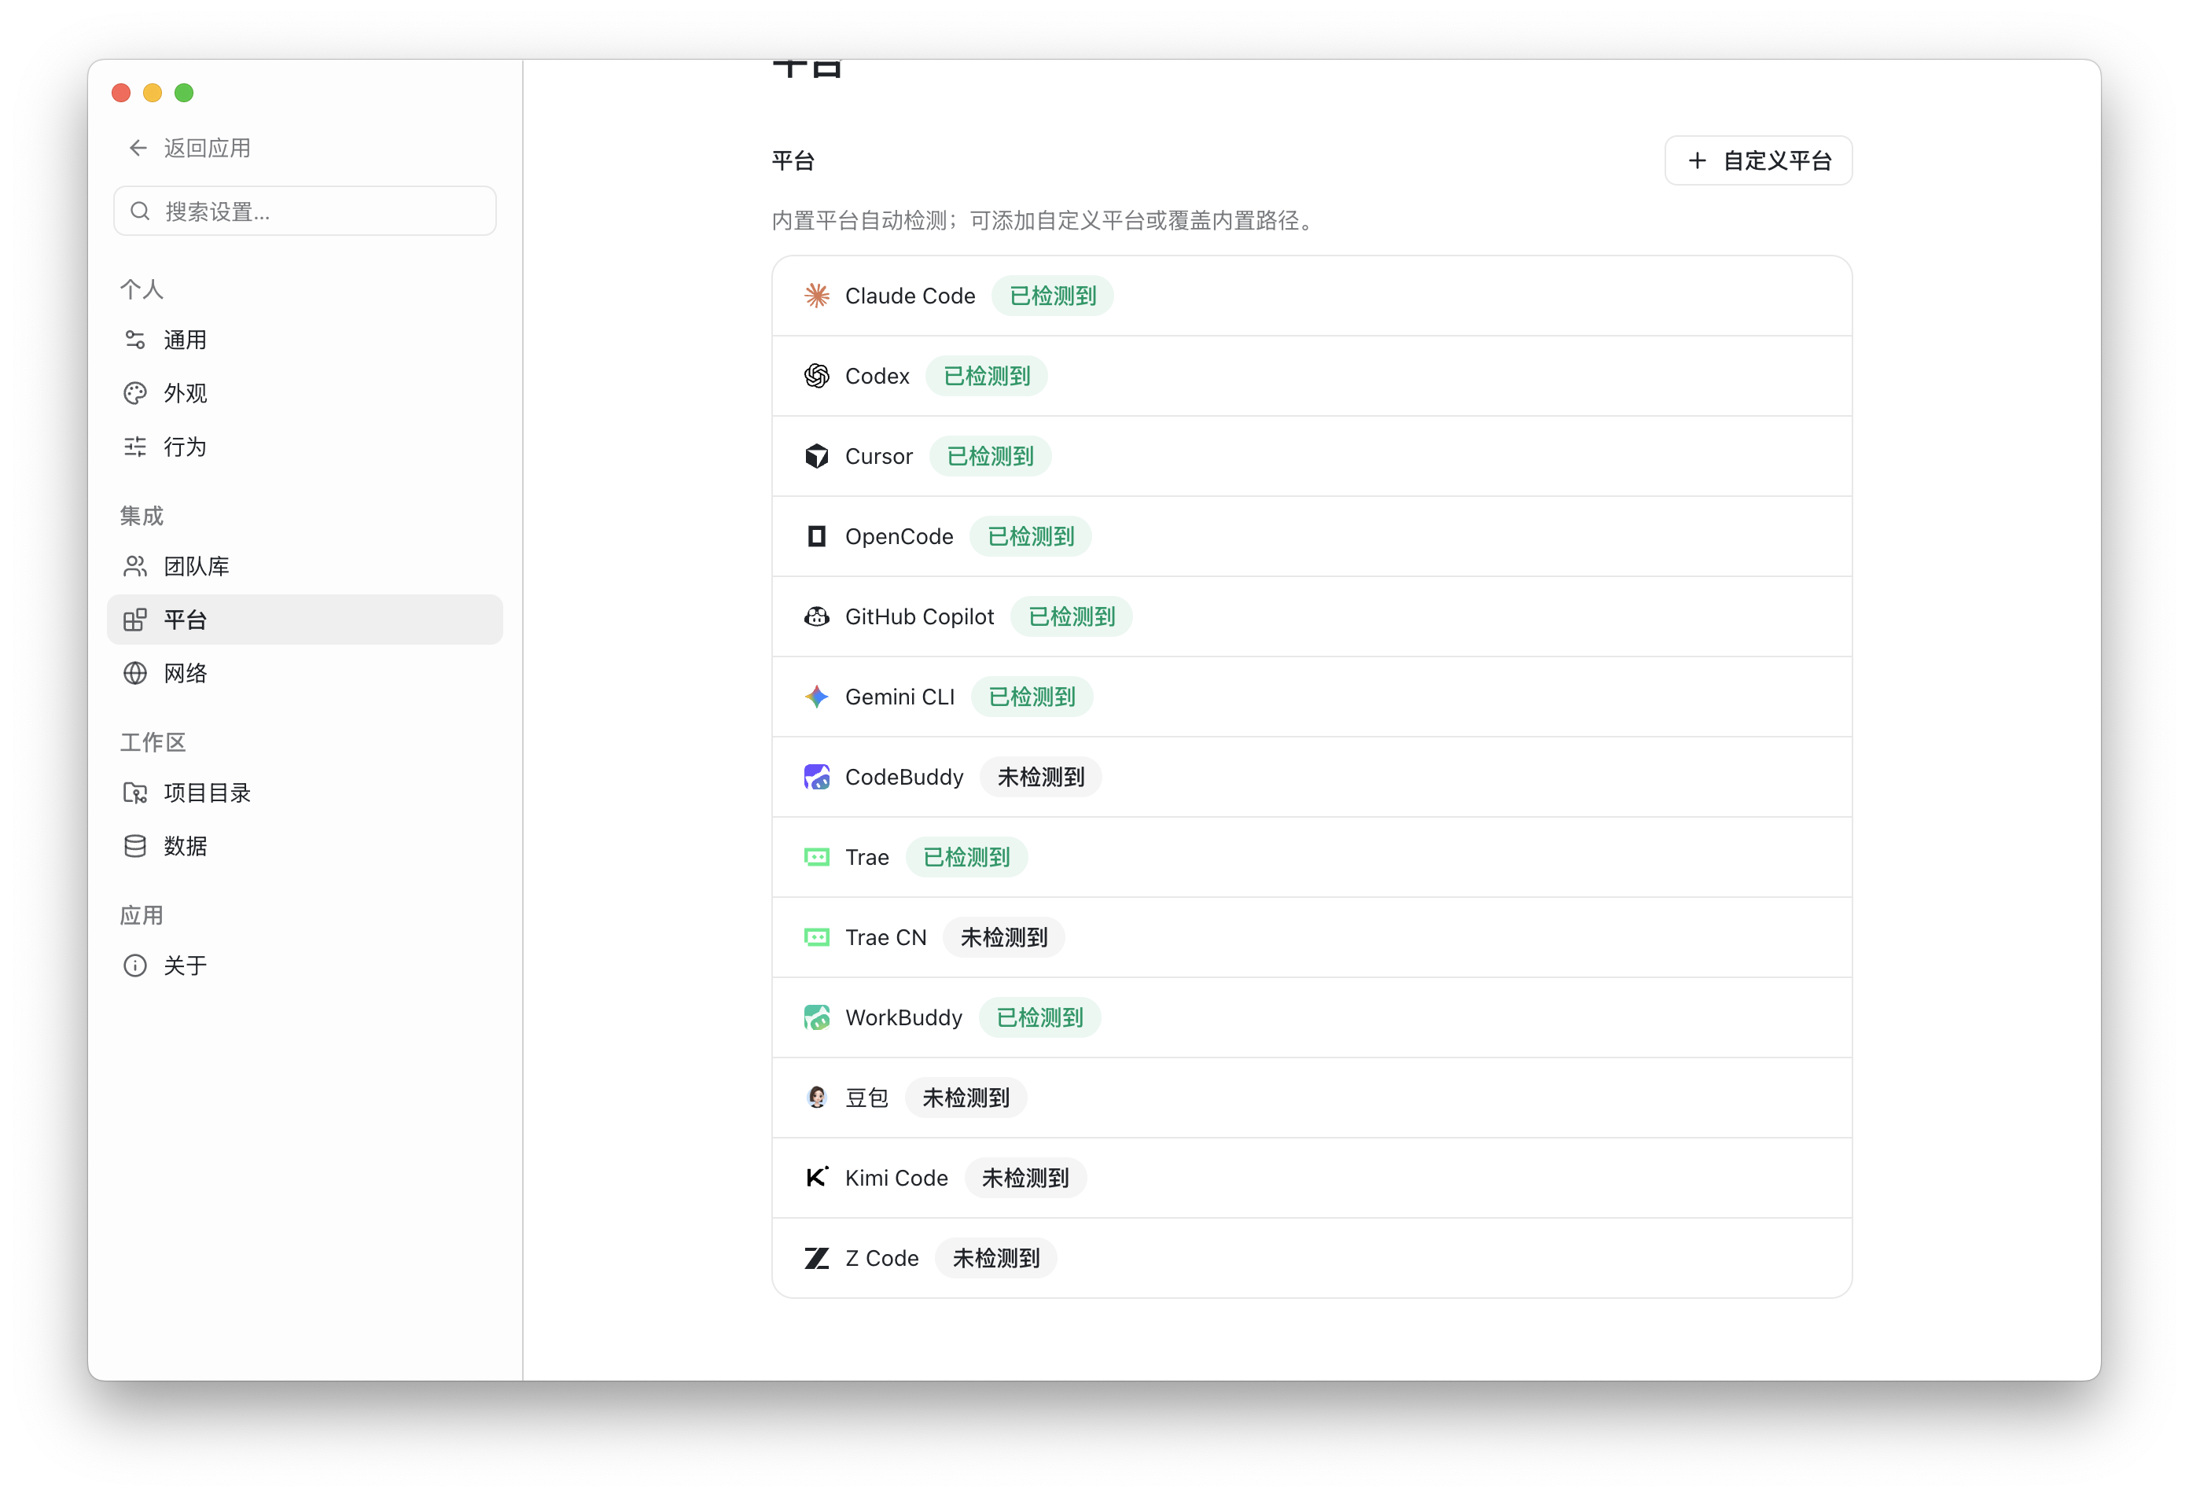Select the 豆包 row label
Viewport: 2189px width, 1497px height.
pos(866,1098)
